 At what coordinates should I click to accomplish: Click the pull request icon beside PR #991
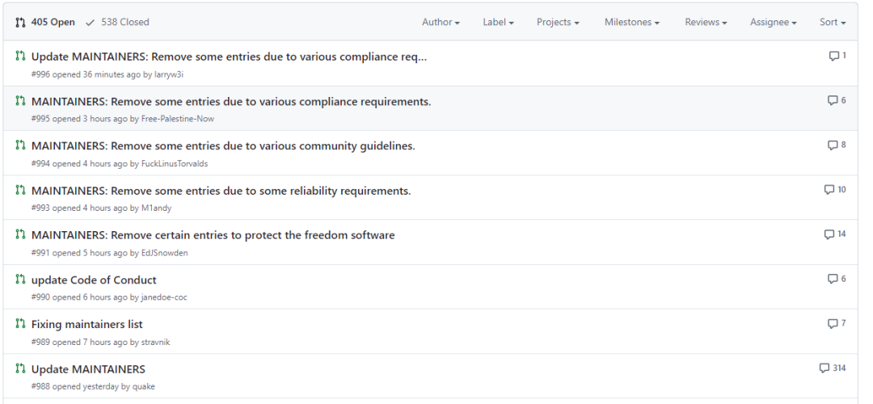[x=20, y=234]
